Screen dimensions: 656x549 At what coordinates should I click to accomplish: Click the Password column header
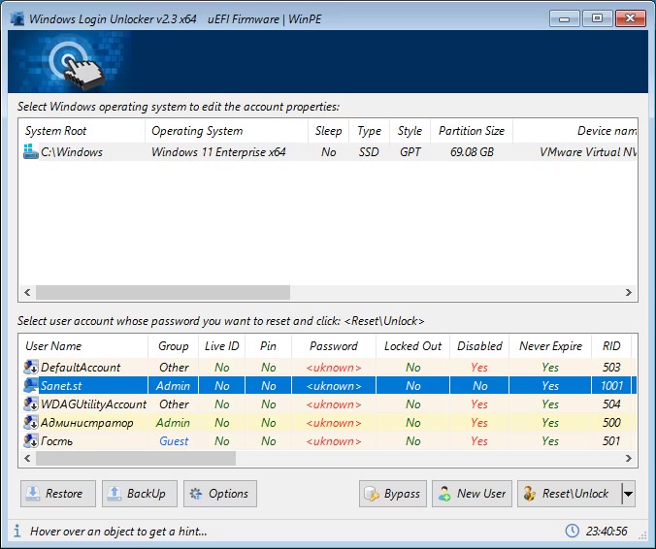tap(334, 345)
